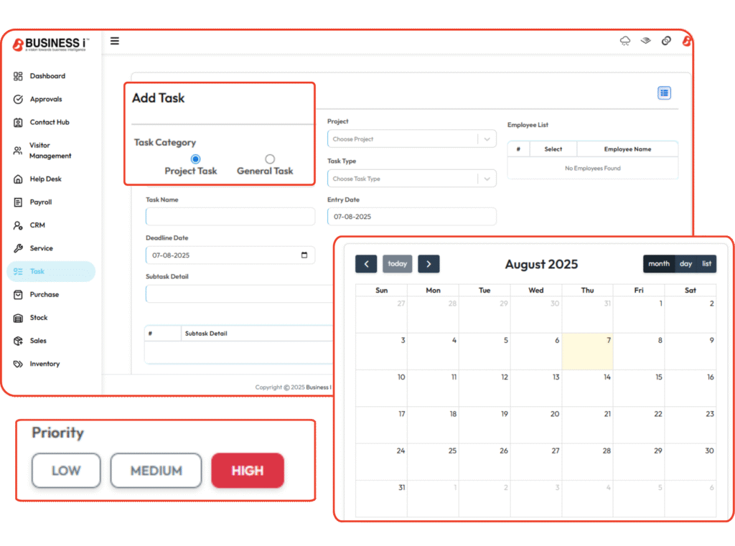This screenshot has height=546, width=735.
Task: Set priority to LOW
Action: tap(66, 471)
